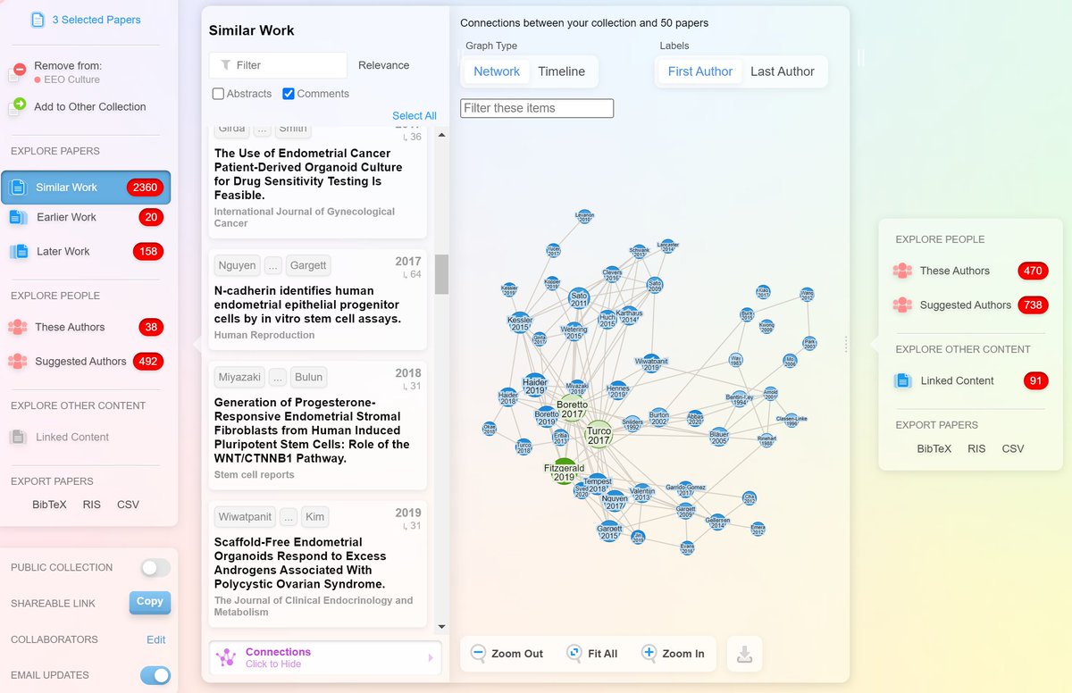The width and height of the screenshot is (1072, 693).
Task: Click the download graph icon button
Action: [x=744, y=654]
